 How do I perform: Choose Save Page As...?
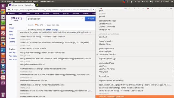pyautogui.click(x=135, y=30)
